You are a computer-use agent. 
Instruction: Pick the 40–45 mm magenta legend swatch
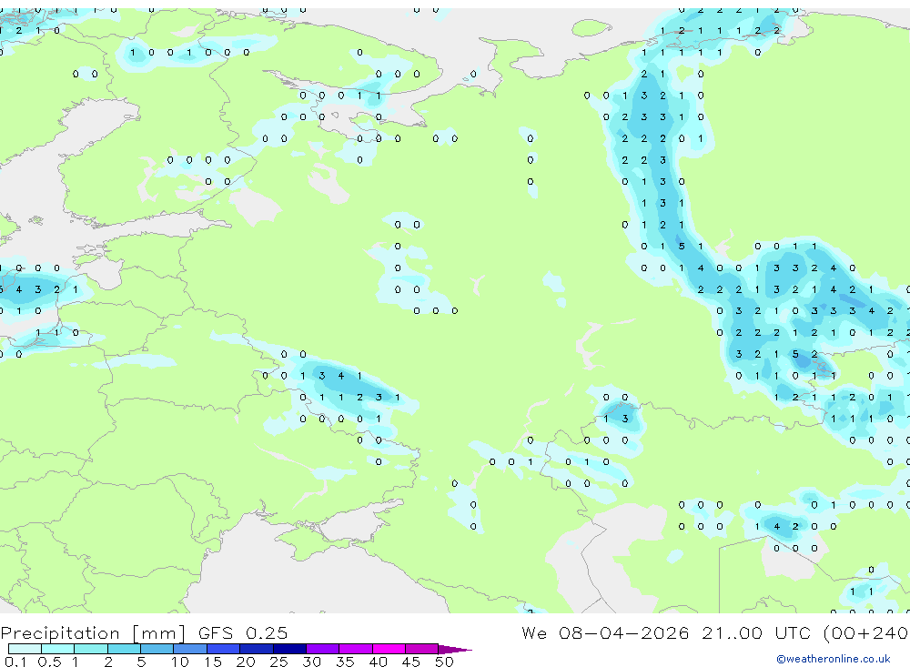point(389,649)
